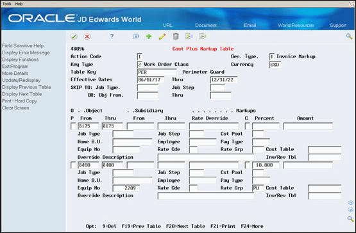The height and width of the screenshot is (233, 356).
Task: Choose More Details
Action: pyautogui.click(x=15, y=74)
